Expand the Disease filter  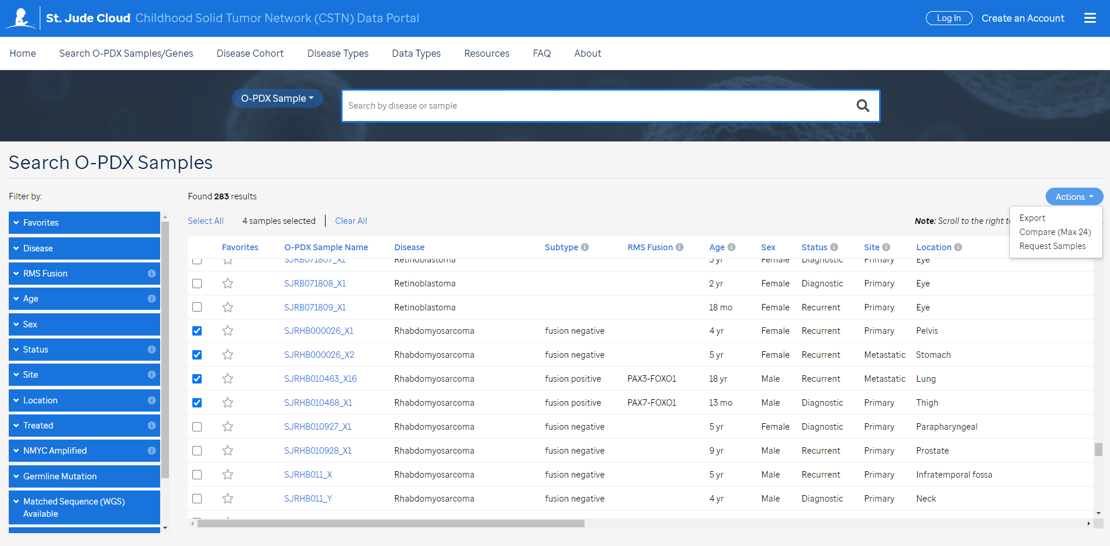(x=84, y=248)
